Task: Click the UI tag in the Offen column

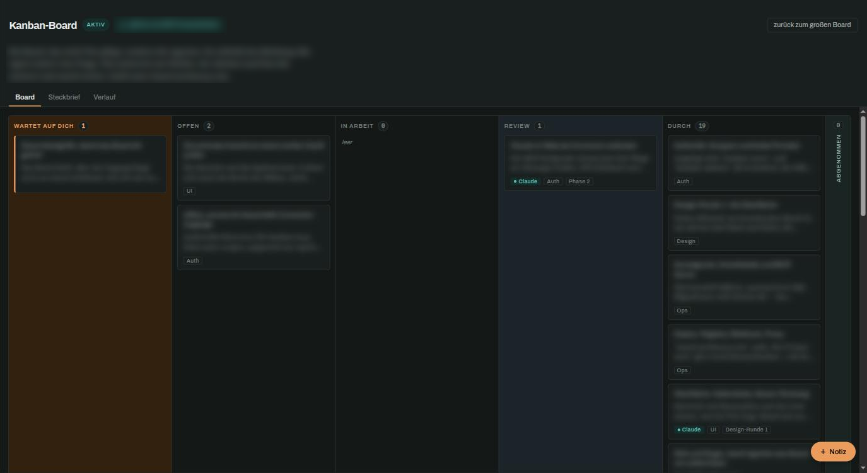Action: point(189,191)
